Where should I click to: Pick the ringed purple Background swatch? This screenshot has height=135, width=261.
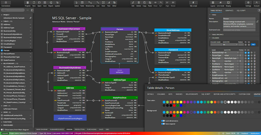pyautogui.click(x=191, y=112)
